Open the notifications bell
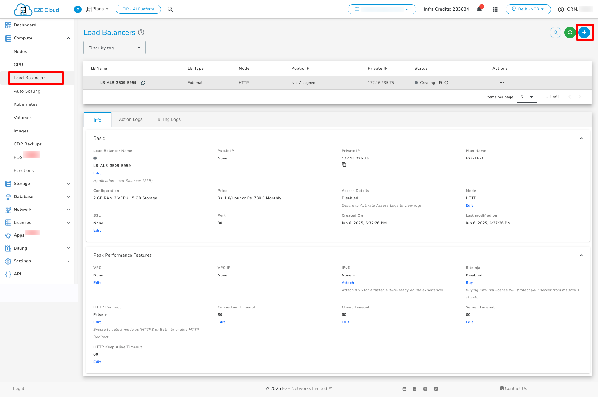 coord(479,9)
